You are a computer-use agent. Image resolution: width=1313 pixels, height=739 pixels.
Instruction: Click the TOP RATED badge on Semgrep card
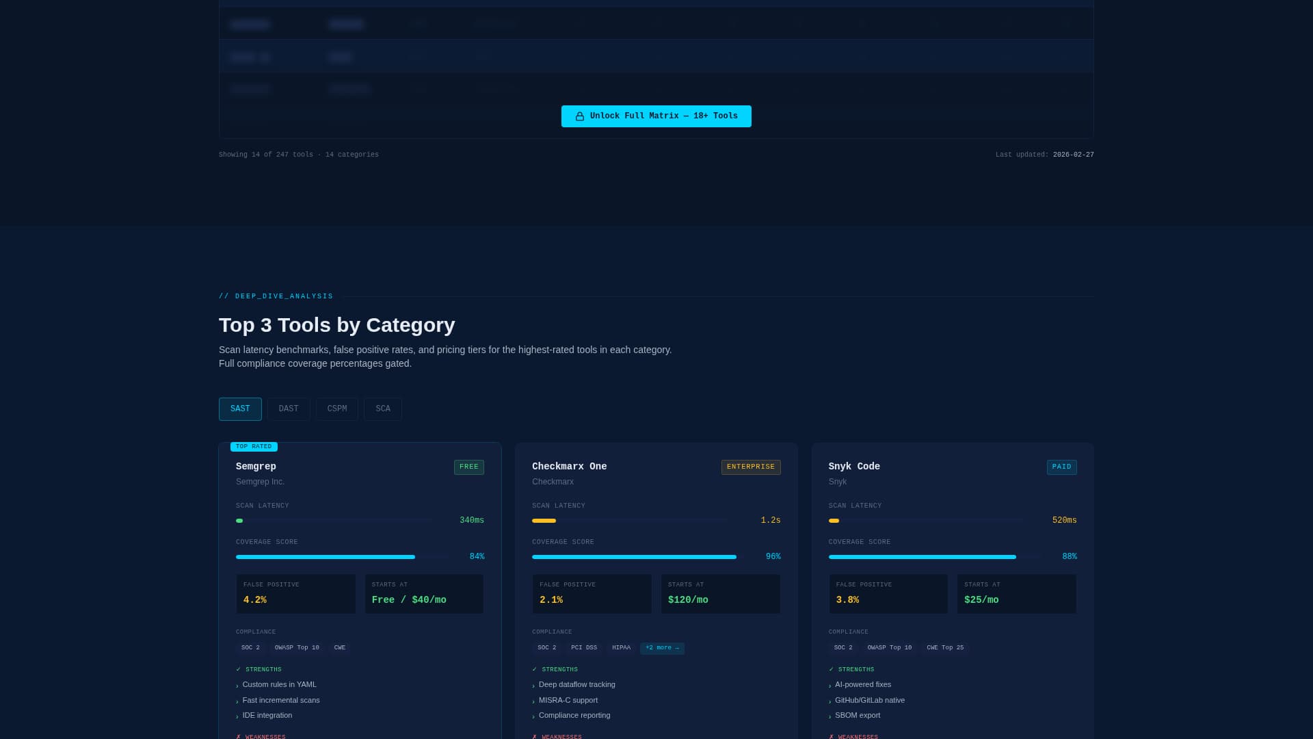(x=254, y=447)
